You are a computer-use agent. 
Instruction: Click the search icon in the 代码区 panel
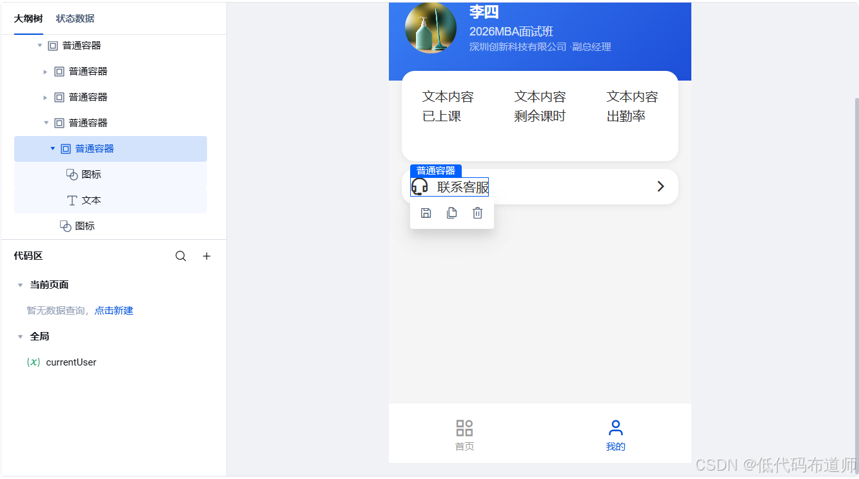181,256
